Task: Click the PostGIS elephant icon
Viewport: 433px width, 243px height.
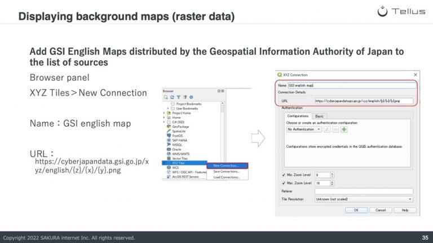Action: tap(169, 136)
